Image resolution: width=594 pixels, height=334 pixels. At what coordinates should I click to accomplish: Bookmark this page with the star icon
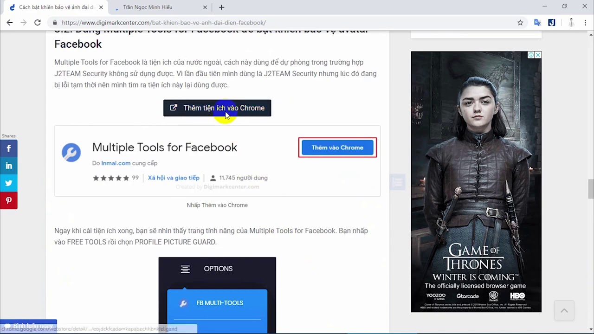[x=520, y=22]
